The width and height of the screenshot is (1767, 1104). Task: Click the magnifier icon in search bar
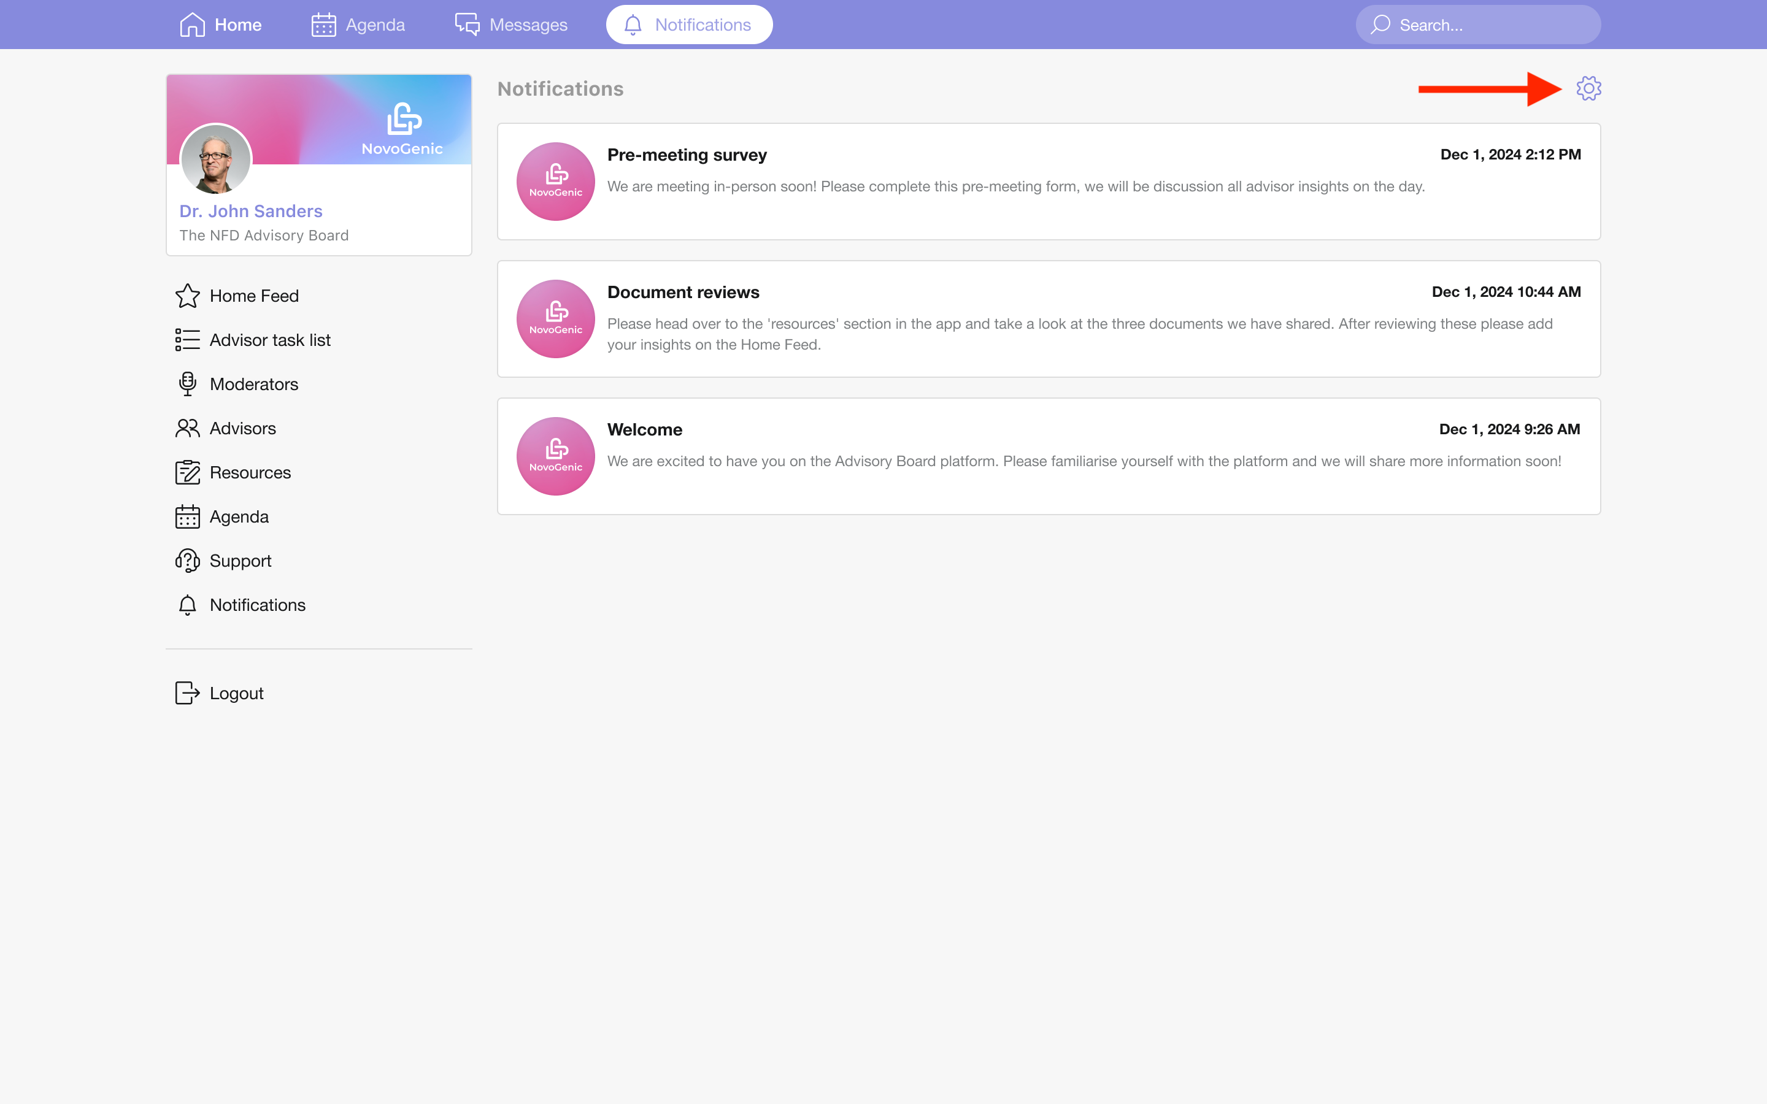point(1380,25)
